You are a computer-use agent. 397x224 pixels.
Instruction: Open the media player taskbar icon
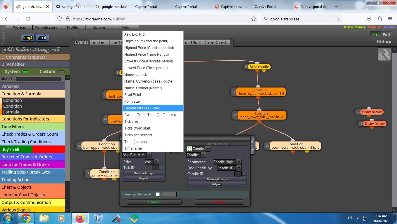coord(62,218)
